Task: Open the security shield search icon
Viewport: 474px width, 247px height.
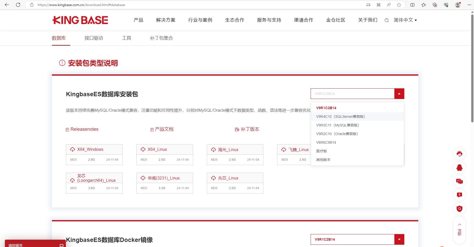Action: (x=459, y=209)
